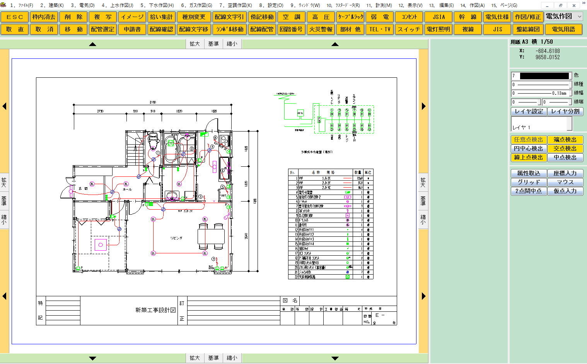Select the コンセント tool button
587x364 pixels.
409,17
